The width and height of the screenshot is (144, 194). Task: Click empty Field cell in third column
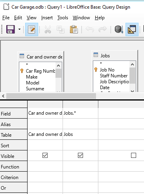[121, 113]
